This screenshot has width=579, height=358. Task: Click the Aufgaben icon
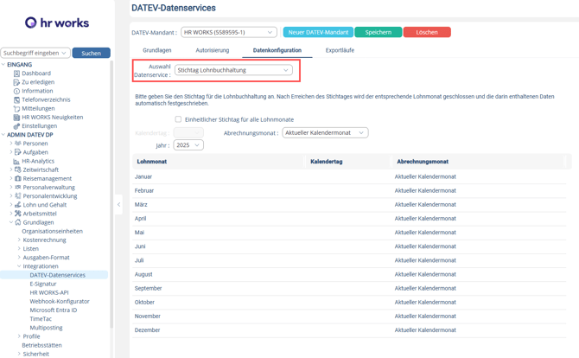point(18,152)
